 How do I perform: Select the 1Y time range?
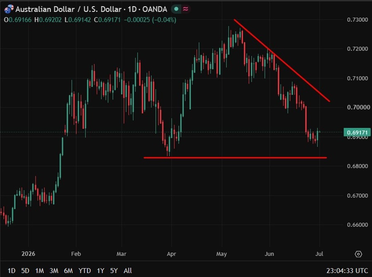(x=100, y=271)
